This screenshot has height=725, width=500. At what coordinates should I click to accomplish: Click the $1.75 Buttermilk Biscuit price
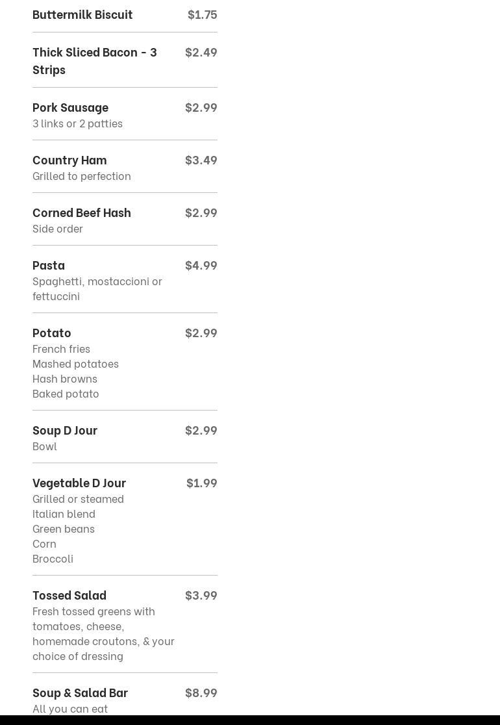click(x=202, y=14)
